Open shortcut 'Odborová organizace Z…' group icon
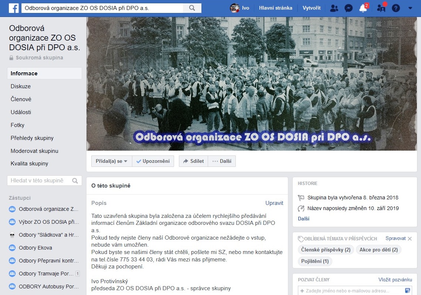Viewport: 421px width, 295px height. [x=12, y=209]
